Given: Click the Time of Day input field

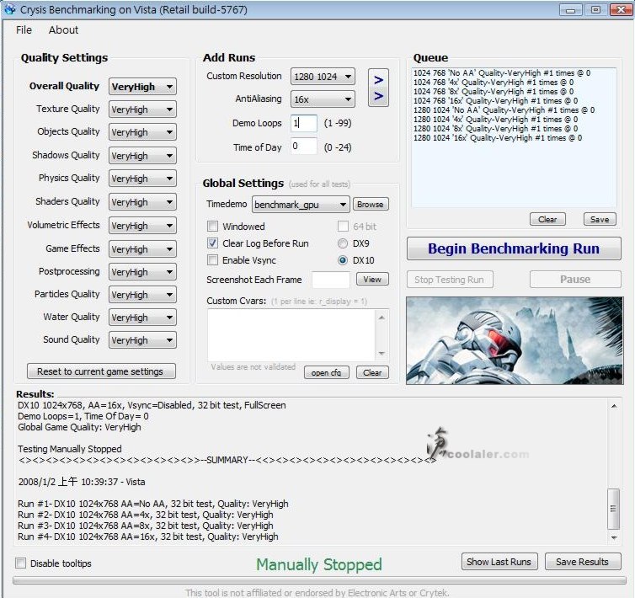Looking at the screenshot, I should [x=304, y=147].
